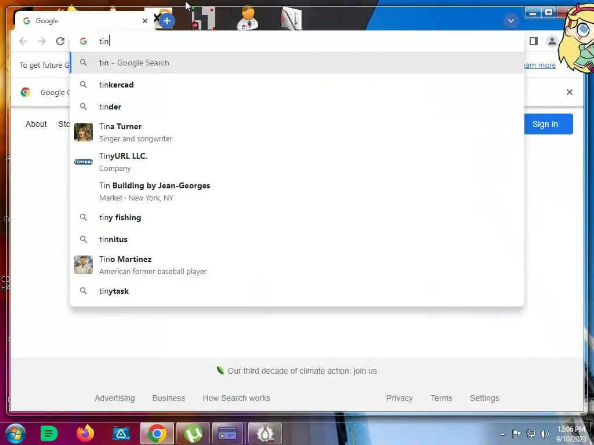Select the Google browser tab

(84, 21)
